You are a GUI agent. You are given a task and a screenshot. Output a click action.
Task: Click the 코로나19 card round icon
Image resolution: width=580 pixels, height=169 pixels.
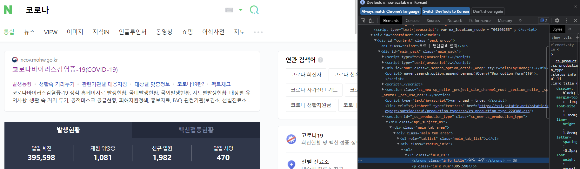pos(291,139)
